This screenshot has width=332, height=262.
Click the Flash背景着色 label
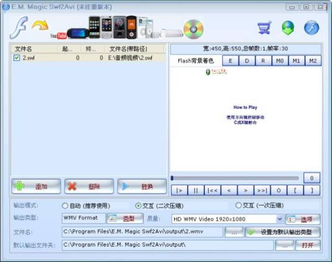(x=196, y=61)
